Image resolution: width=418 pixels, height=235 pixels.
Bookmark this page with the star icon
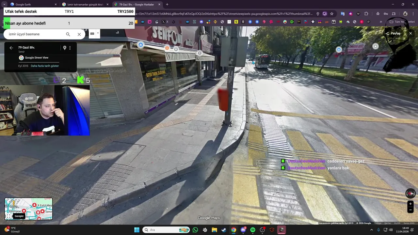click(x=332, y=14)
